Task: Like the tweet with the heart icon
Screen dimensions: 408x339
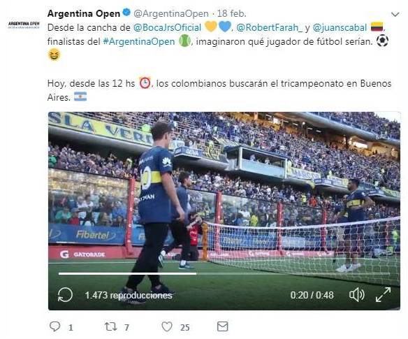Action: click(167, 326)
